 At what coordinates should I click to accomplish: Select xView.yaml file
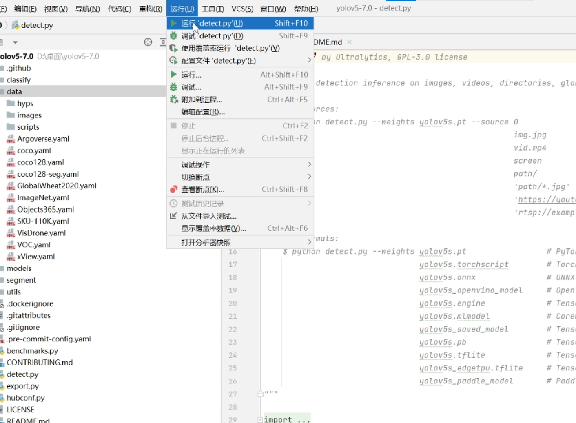(36, 257)
